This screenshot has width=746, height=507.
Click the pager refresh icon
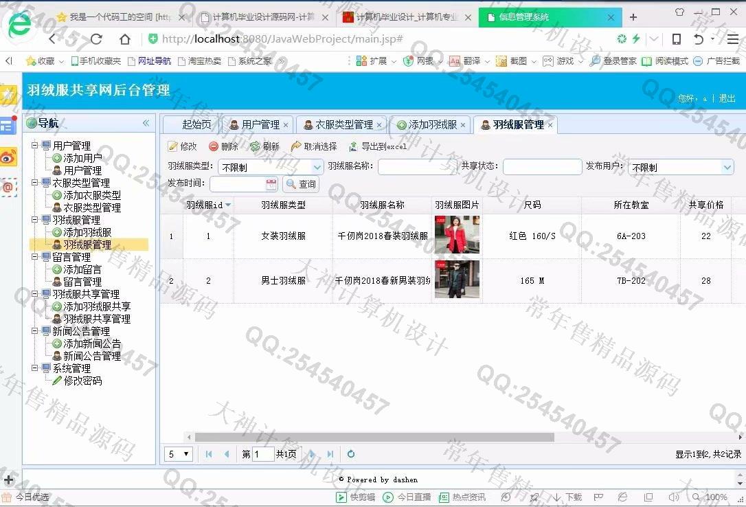tap(350, 454)
